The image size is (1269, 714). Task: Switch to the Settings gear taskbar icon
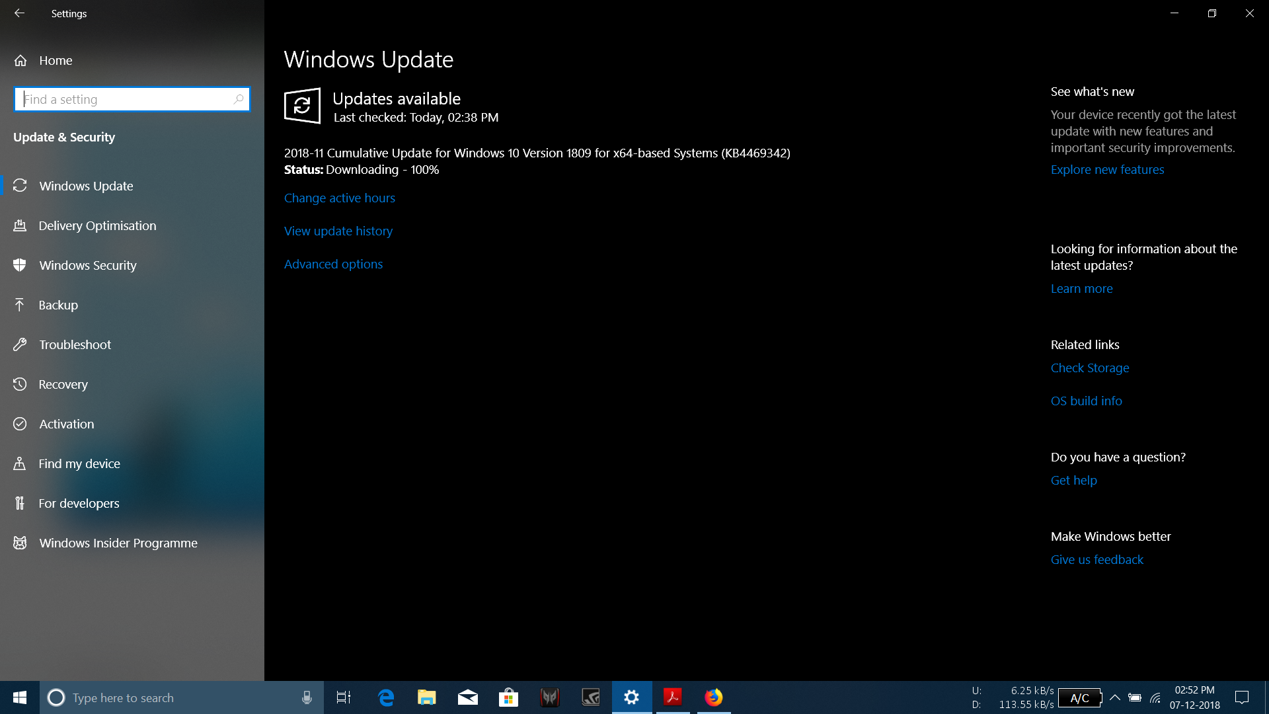coord(632,697)
